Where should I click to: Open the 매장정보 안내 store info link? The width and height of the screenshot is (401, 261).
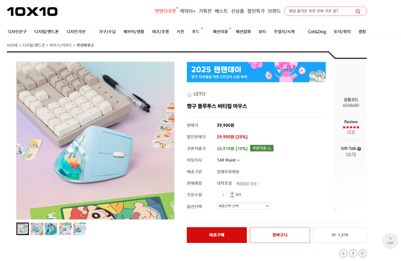point(247,183)
